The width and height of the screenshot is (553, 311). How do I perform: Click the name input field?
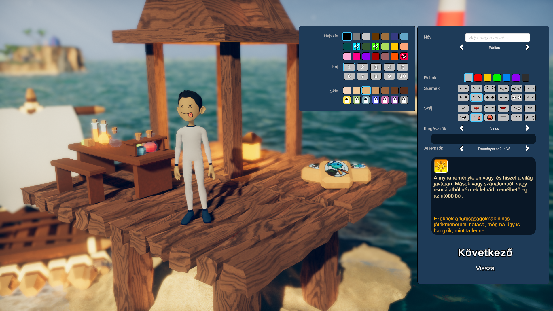click(x=497, y=37)
